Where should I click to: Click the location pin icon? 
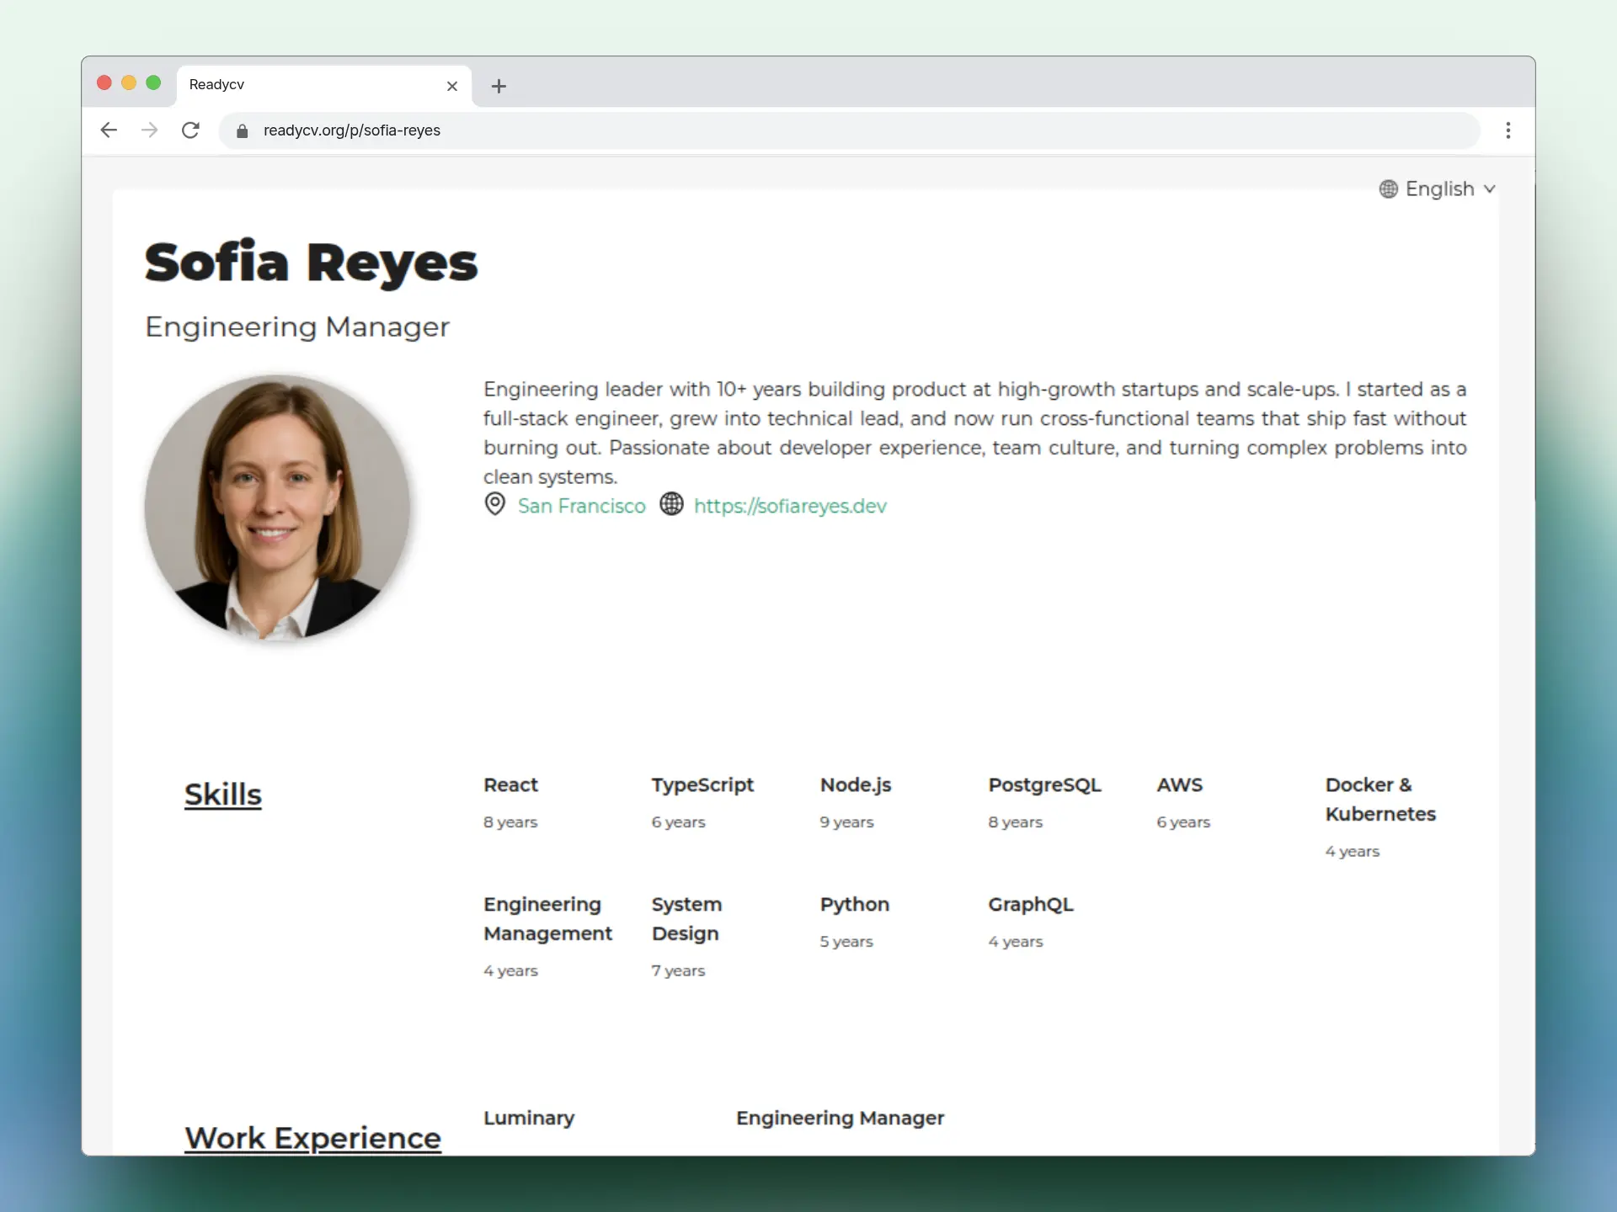click(x=495, y=505)
